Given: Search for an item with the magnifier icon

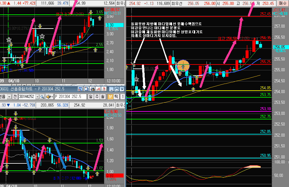Looking at the screenshot, I should (42, 96).
